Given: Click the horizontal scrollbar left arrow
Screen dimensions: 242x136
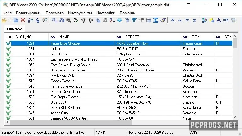Looking at the screenshot, I should [7, 122].
